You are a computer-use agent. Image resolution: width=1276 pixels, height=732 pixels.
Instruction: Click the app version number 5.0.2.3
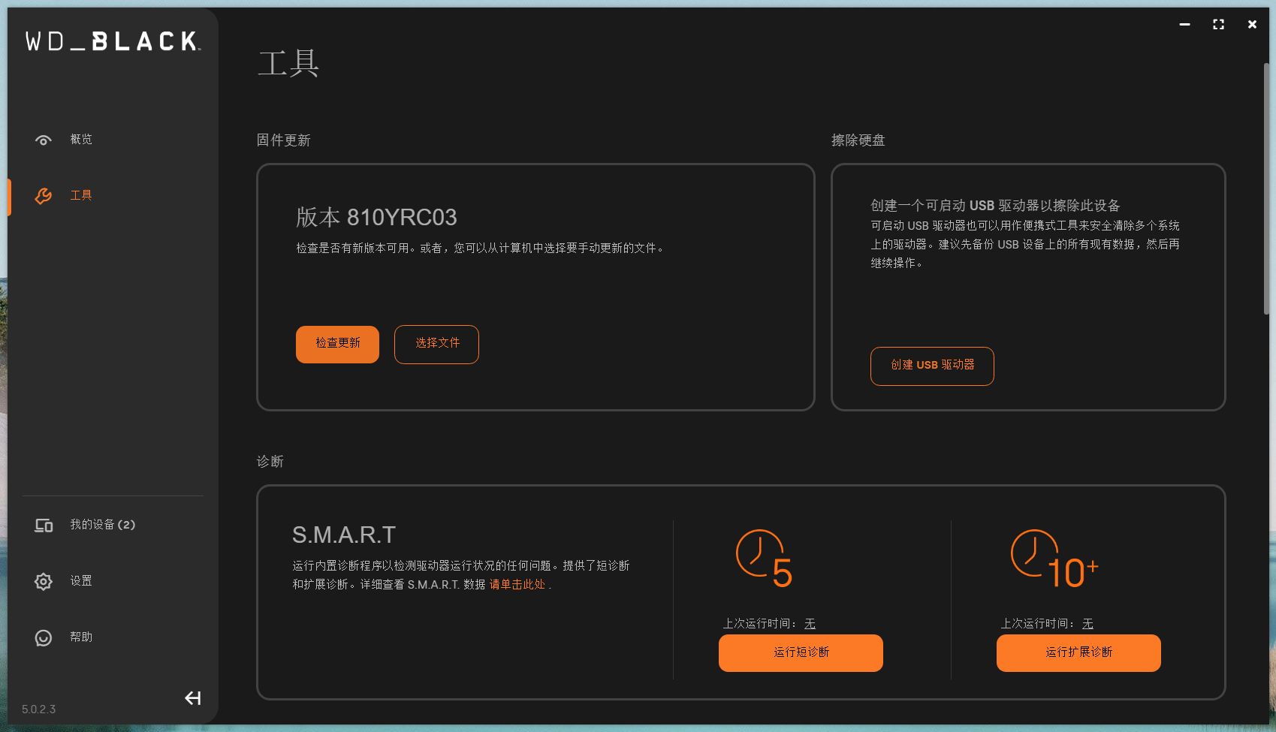tap(38, 709)
